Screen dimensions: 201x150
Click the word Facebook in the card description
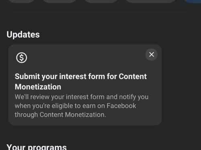click(x=121, y=106)
